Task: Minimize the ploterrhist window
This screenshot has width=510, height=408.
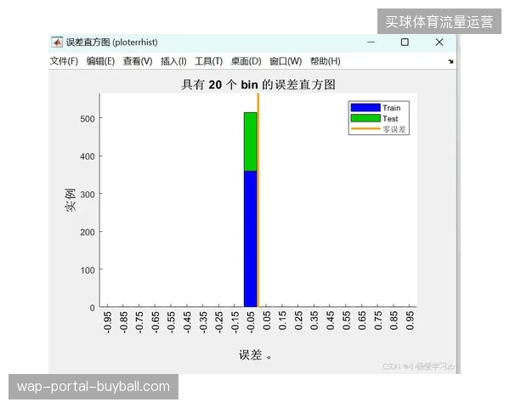Action: tap(371, 42)
